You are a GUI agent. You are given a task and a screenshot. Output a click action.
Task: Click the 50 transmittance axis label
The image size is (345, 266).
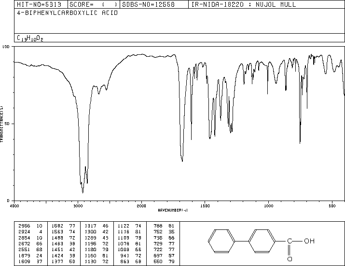pyautogui.click(x=7, y=124)
